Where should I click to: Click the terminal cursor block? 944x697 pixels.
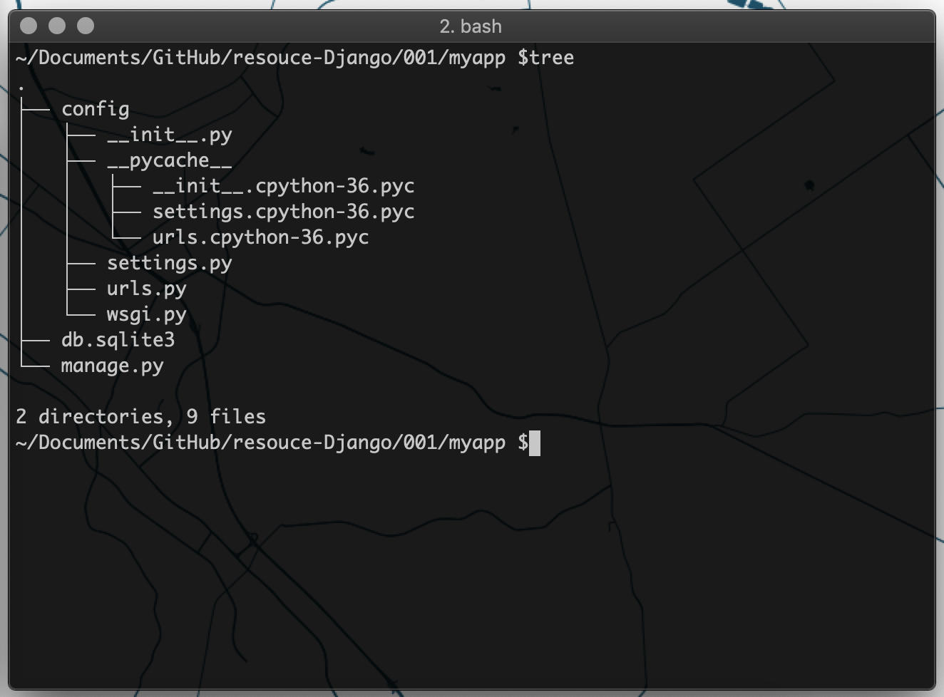[x=535, y=443]
